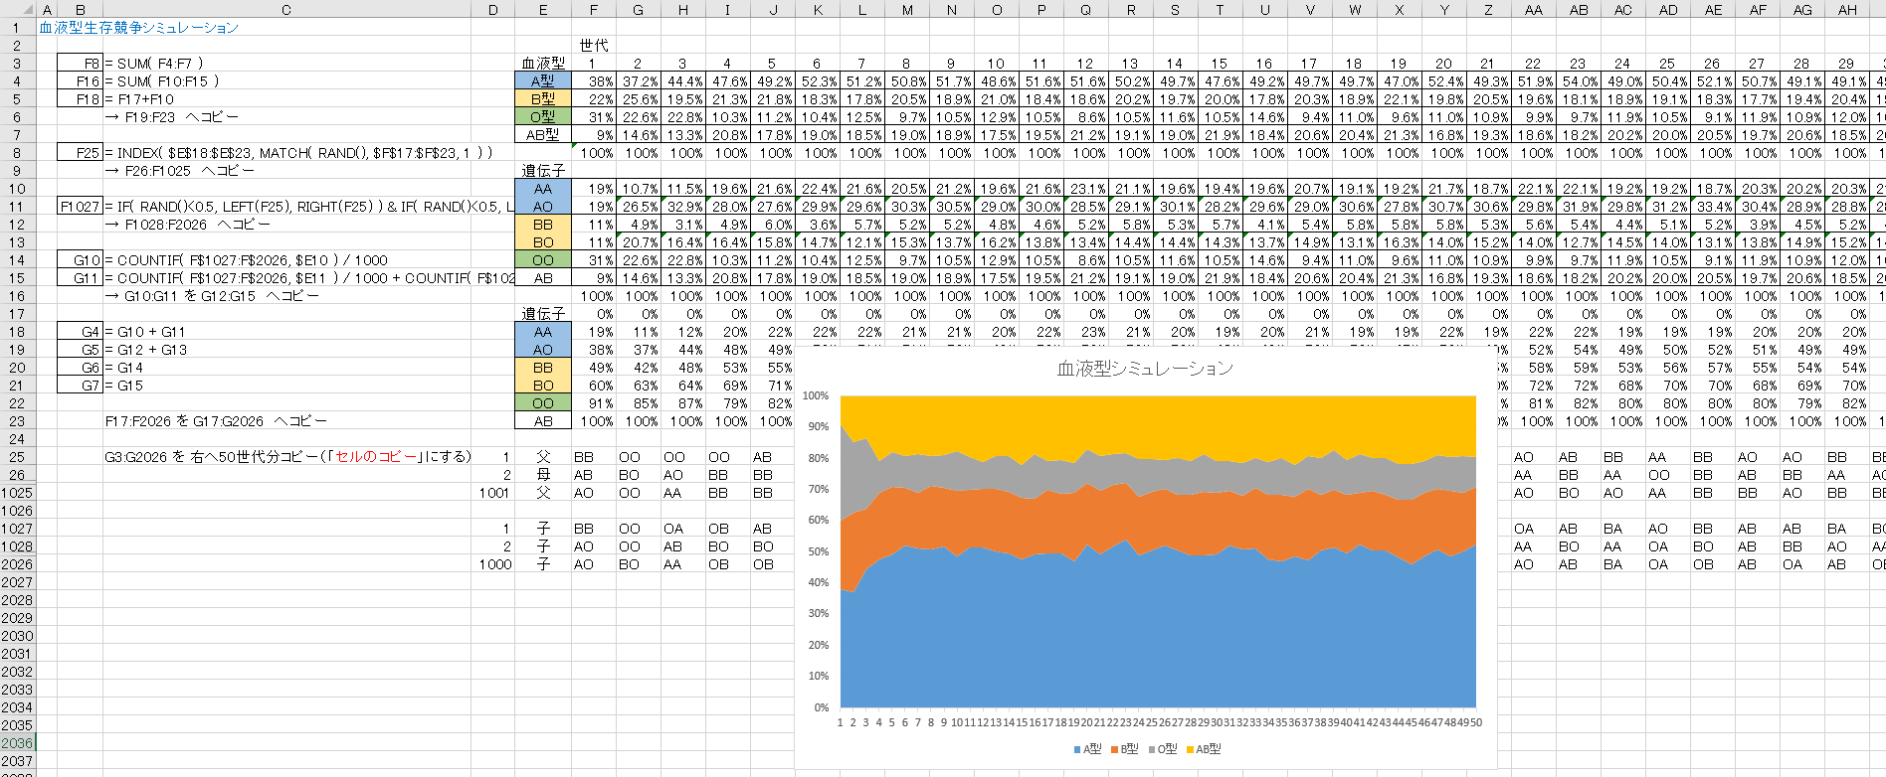Select the boxed F25 reference cell

pos(80,153)
